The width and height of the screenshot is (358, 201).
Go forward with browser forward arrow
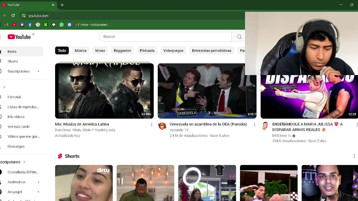[x=4, y=16]
